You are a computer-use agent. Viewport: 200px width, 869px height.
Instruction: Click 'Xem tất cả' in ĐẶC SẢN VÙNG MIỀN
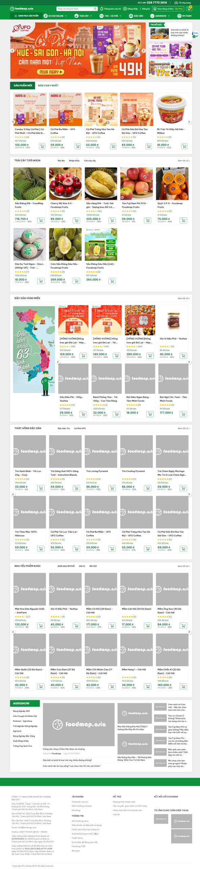pyautogui.click(x=184, y=298)
